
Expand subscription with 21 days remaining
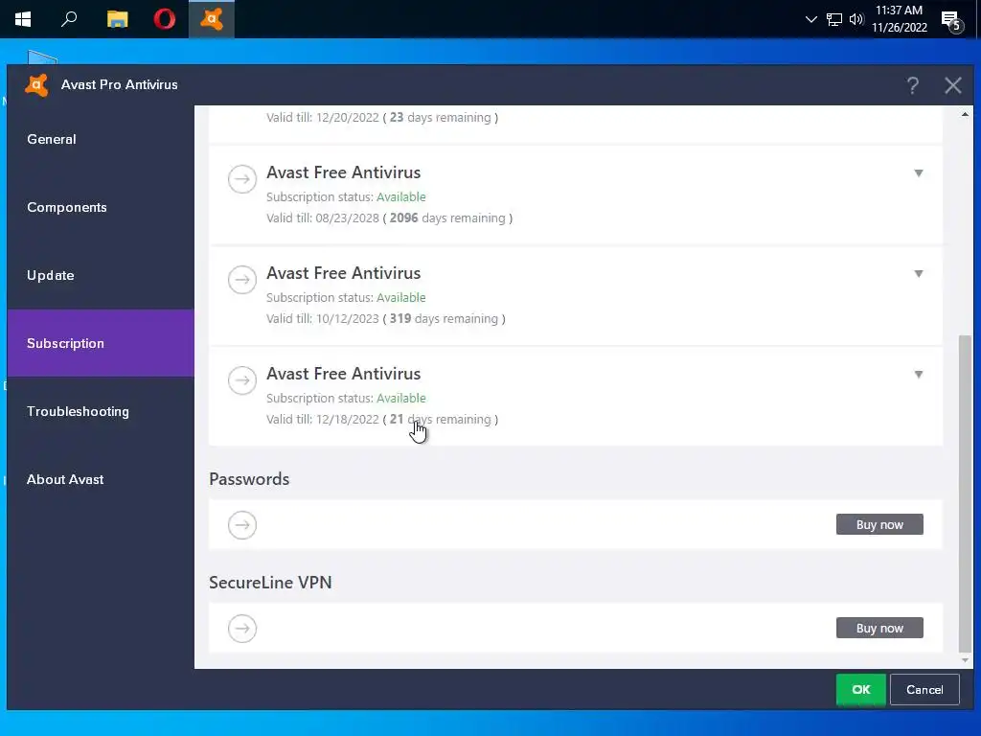[919, 375]
